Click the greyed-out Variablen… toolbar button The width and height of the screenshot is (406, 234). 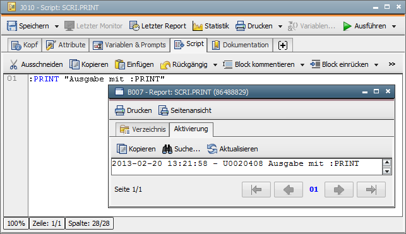click(x=311, y=26)
